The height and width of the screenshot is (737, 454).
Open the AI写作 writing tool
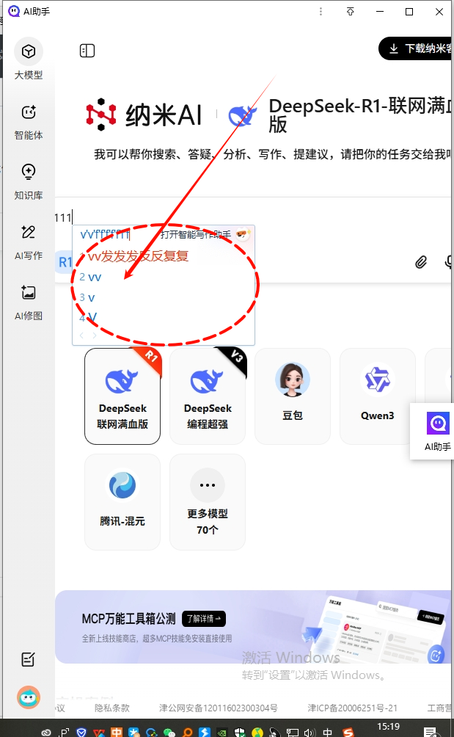click(29, 242)
